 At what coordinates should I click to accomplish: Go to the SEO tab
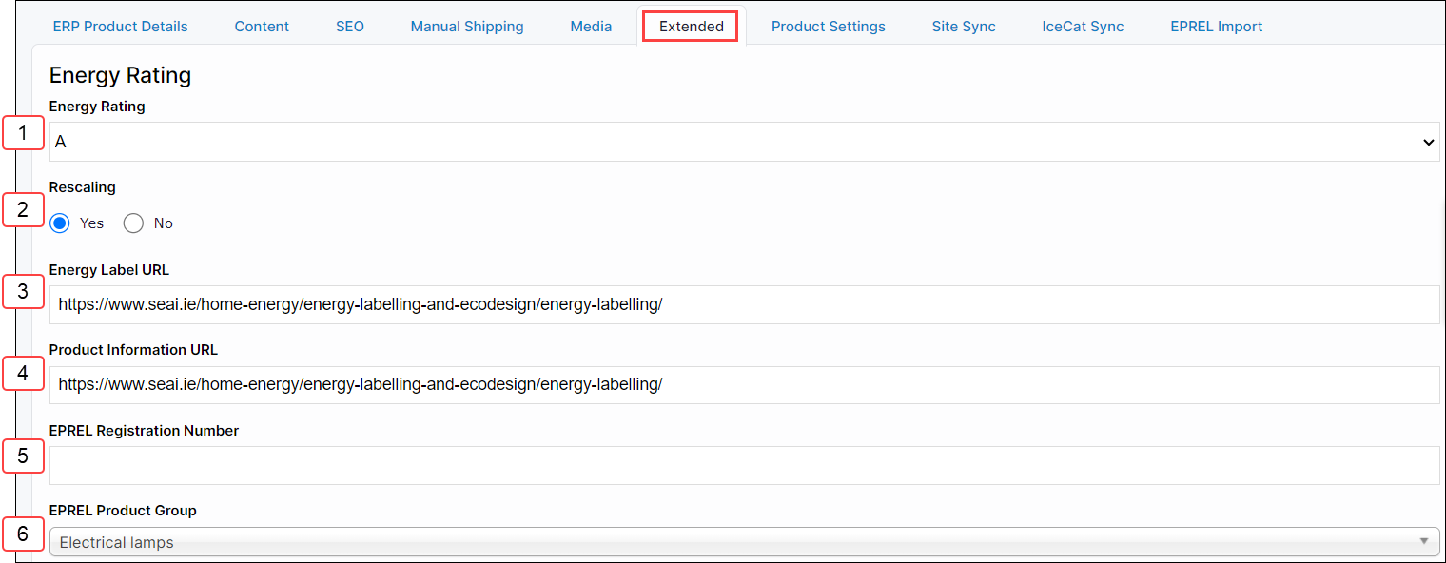[x=349, y=27]
